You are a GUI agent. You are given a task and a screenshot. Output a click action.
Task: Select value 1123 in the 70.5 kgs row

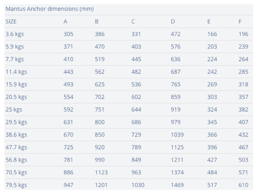[x=101, y=172]
